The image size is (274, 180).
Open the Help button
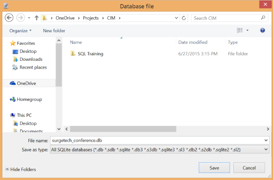[262, 30]
